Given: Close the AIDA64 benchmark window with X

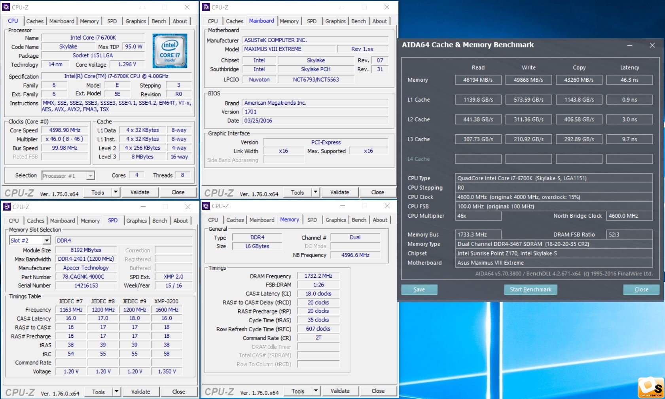Looking at the screenshot, I should coord(652,45).
